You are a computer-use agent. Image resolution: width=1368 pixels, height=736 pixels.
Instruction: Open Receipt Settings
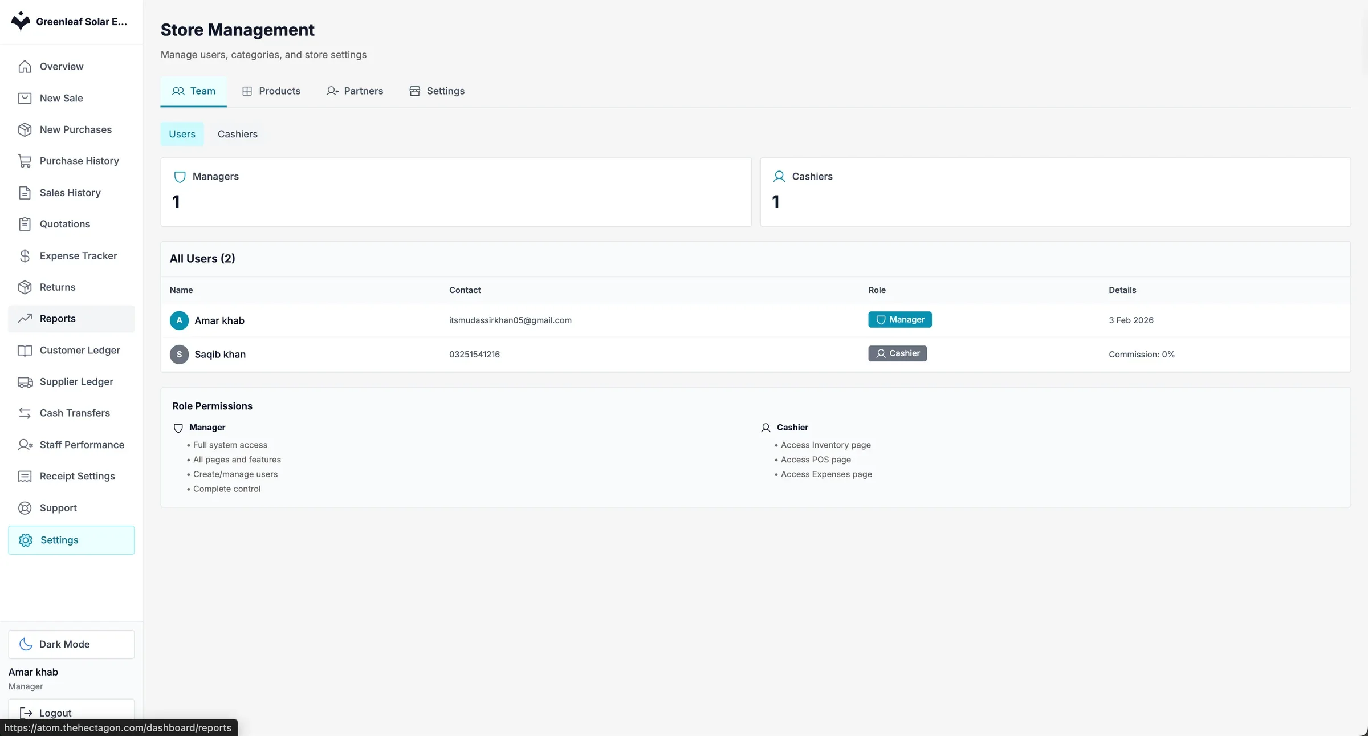[x=71, y=477]
